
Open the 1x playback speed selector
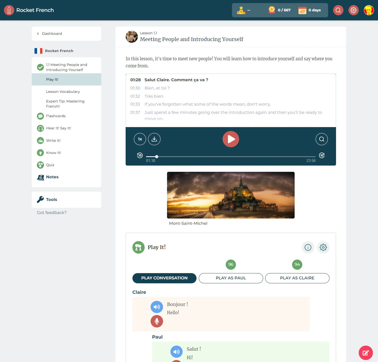pos(140,139)
